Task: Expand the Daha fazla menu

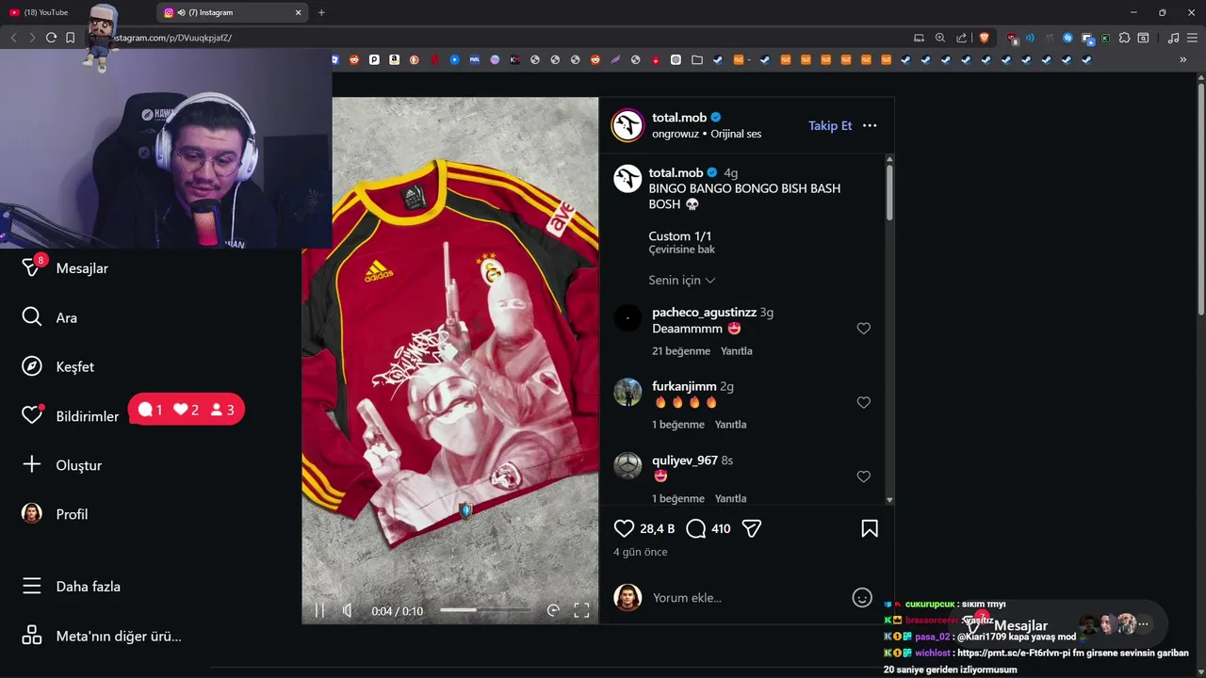Action: pos(72,586)
